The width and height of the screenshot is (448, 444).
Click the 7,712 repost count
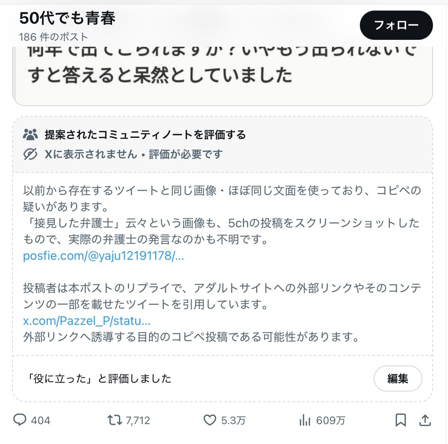tap(138, 420)
